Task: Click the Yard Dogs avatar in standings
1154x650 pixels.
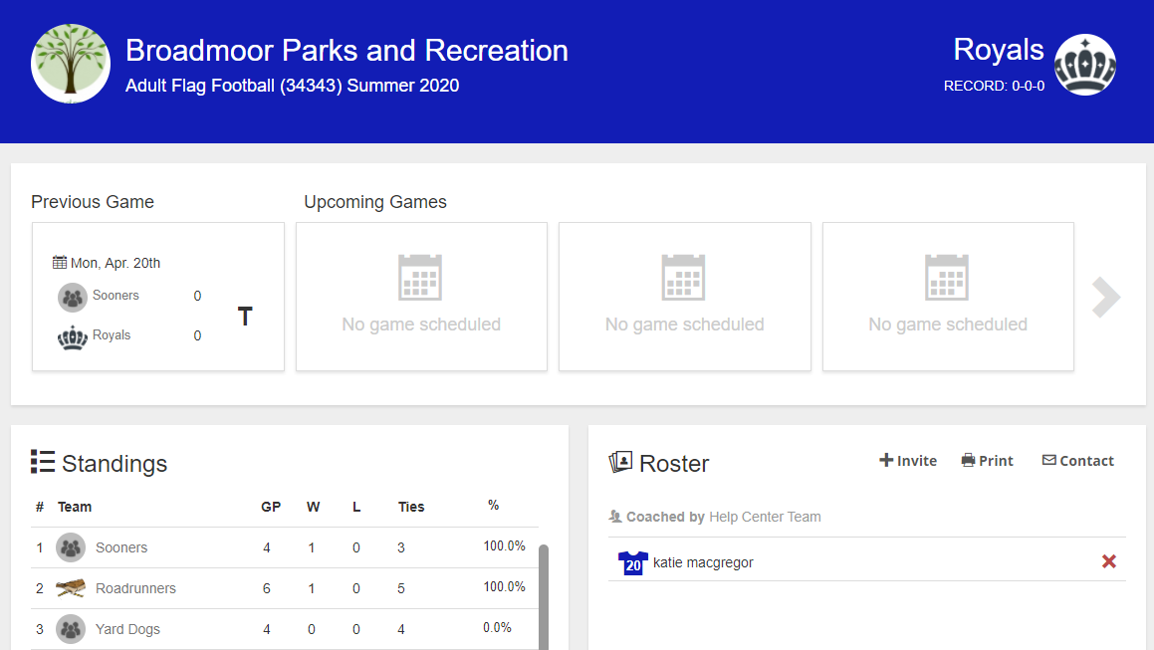Action: coord(71,629)
